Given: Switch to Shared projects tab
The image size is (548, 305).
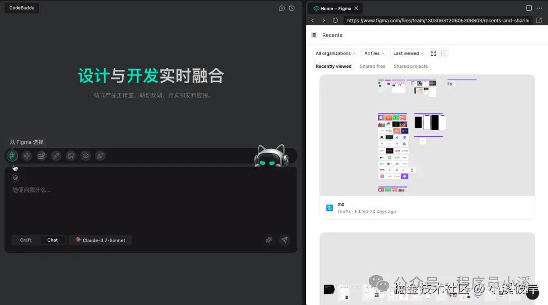Looking at the screenshot, I should coord(410,66).
